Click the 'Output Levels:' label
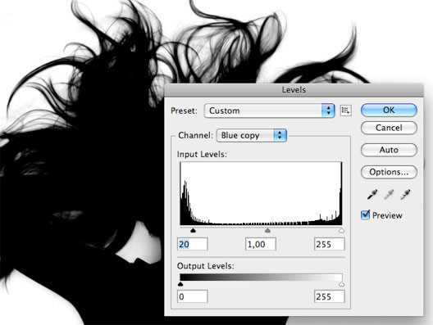Image resolution: width=433 pixels, height=325 pixels. 206,266
